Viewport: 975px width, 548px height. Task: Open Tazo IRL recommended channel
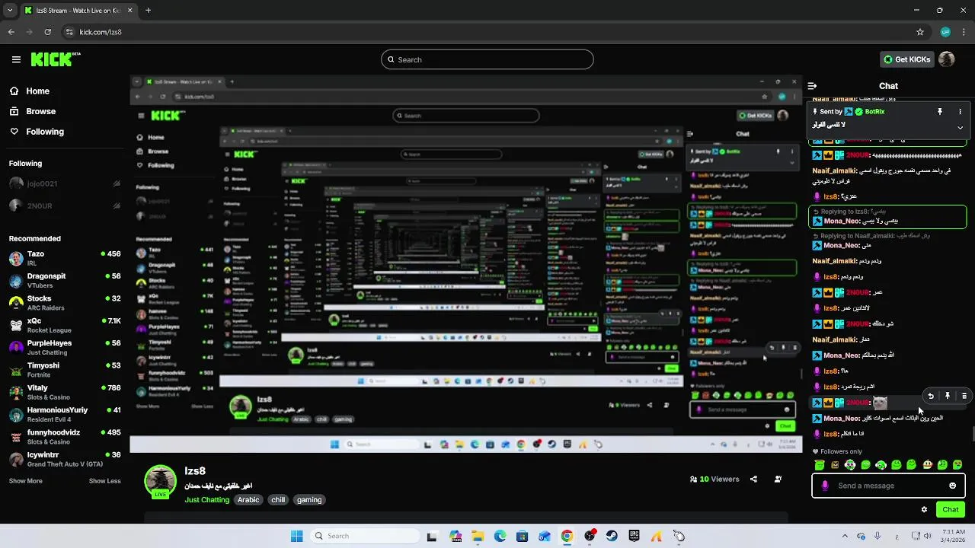(65, 258)
